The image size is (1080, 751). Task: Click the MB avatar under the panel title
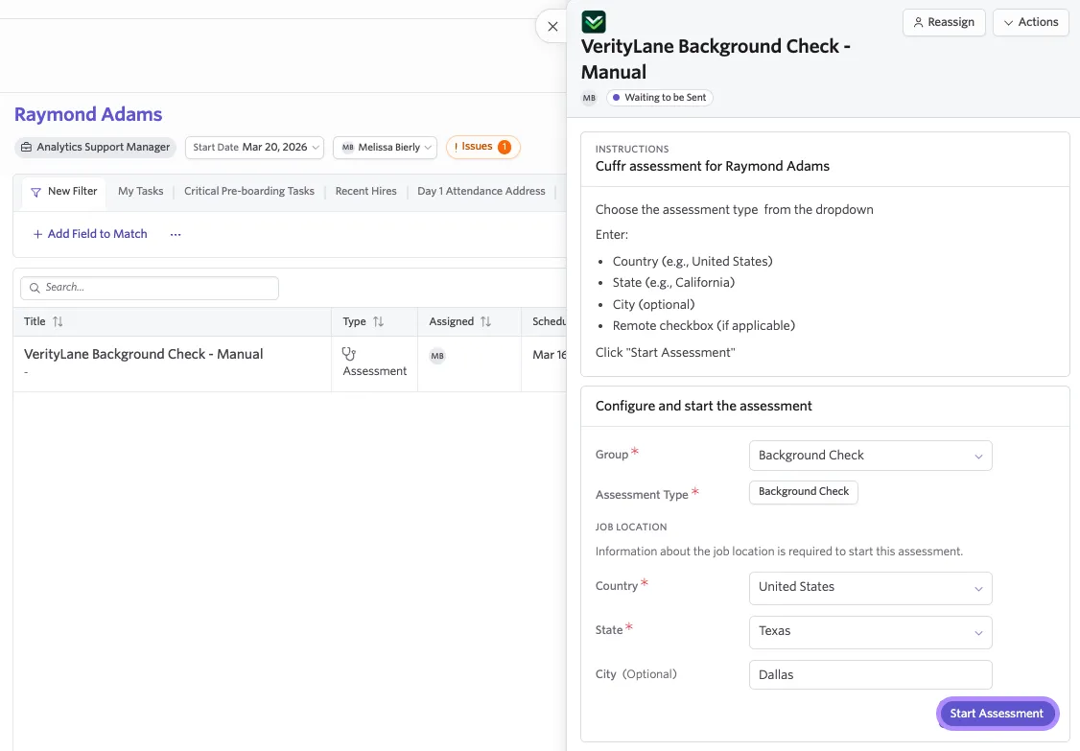coord(589,98)
